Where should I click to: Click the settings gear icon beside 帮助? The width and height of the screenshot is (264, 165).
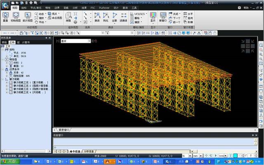click(239, 8)
